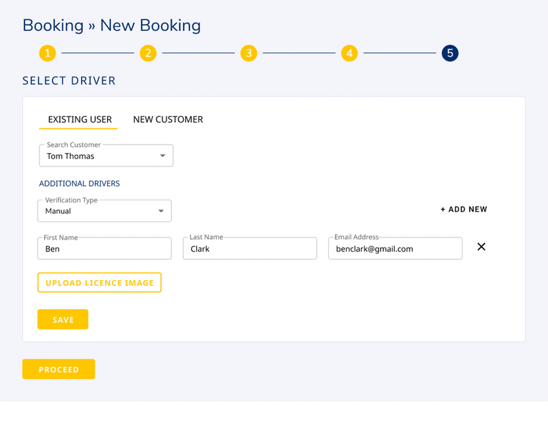548x441 pixels.
Task: Go to booking step 3 circle
Action: pos(248,54)
